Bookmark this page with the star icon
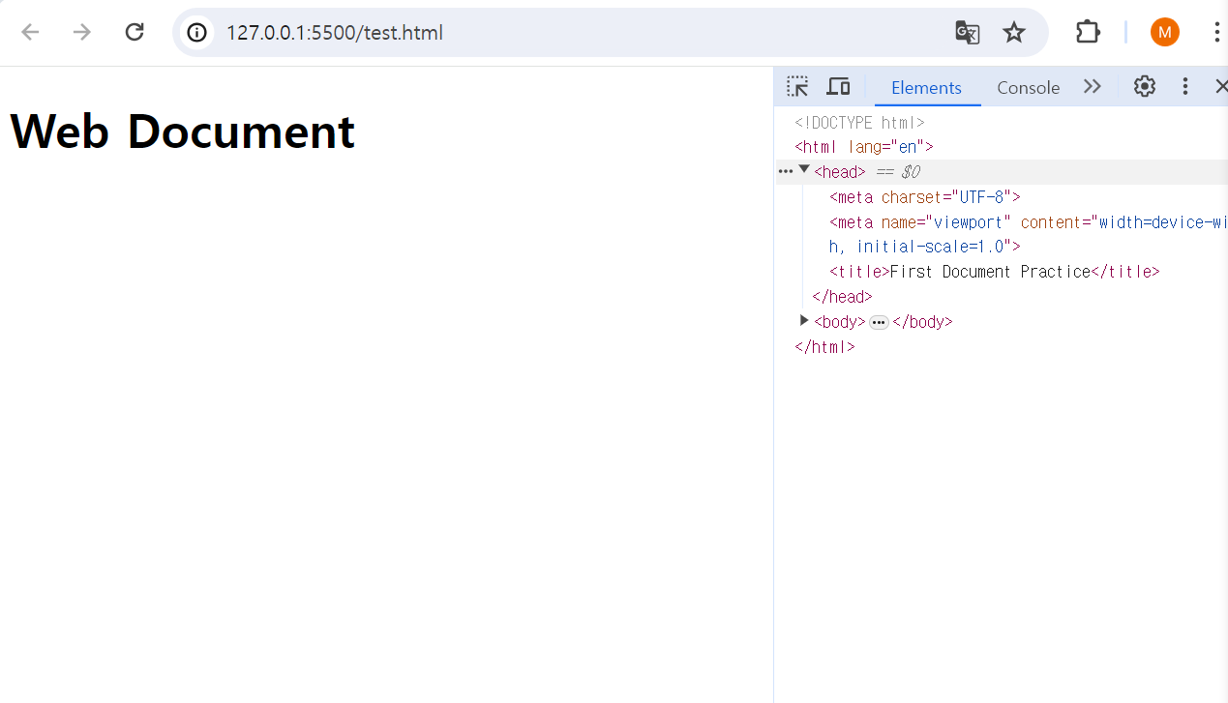Image resolution: width=1228 pixels, height=703 pixels. point(1013,33)
